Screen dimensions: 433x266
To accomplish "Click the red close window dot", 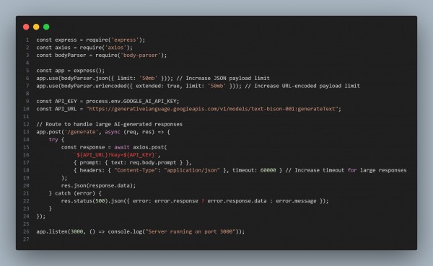I will [x=26, y=27].
